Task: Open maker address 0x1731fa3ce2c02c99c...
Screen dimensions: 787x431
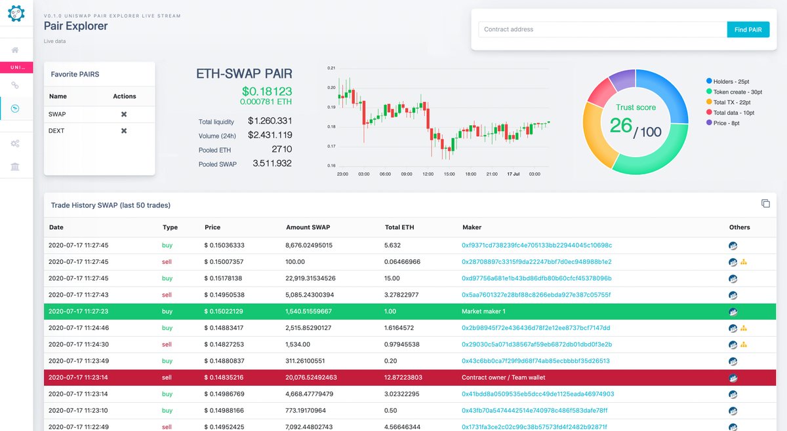Action: (x=536, y=427)
